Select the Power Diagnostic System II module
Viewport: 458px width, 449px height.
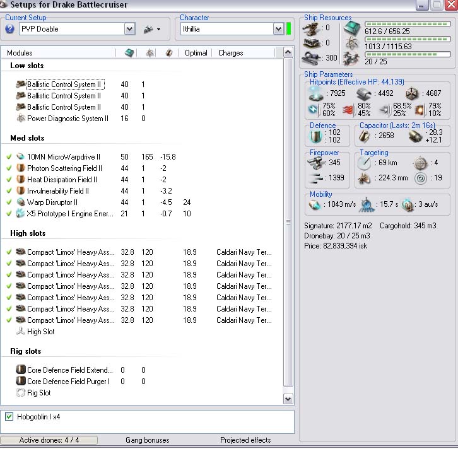click(x=68, y=118)
